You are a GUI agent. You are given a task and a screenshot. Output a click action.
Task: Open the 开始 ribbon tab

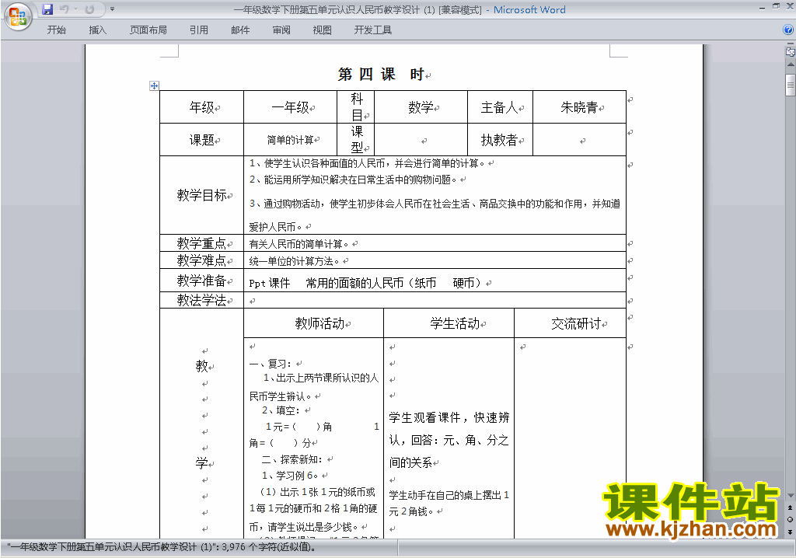click(x=56, y=30)
